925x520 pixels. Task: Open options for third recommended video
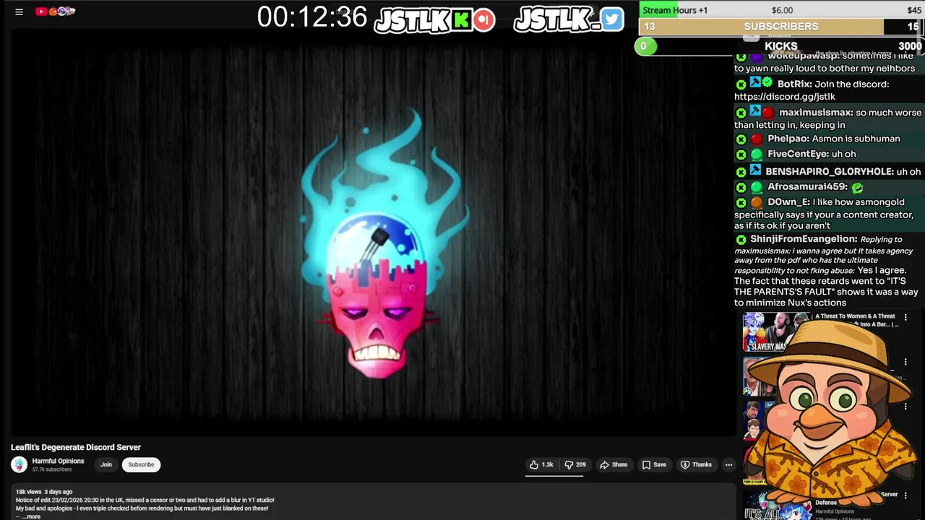click(x=905, y=407)
